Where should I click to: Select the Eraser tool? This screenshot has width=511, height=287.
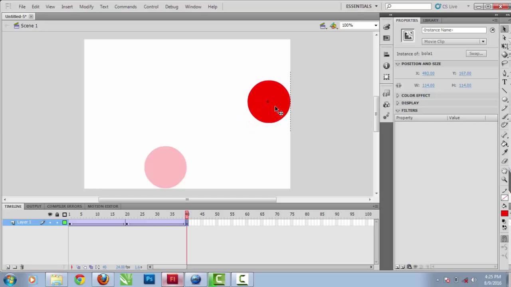point(505,161)
